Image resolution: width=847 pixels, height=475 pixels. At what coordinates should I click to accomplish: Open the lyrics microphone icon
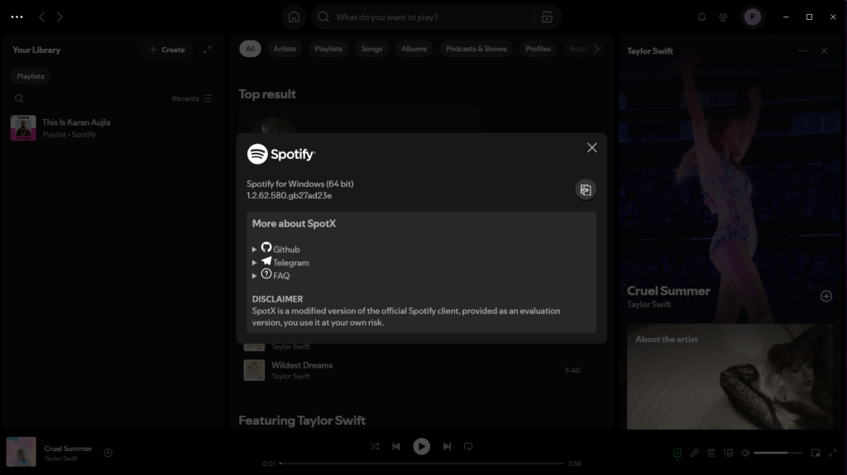[695, 453]
